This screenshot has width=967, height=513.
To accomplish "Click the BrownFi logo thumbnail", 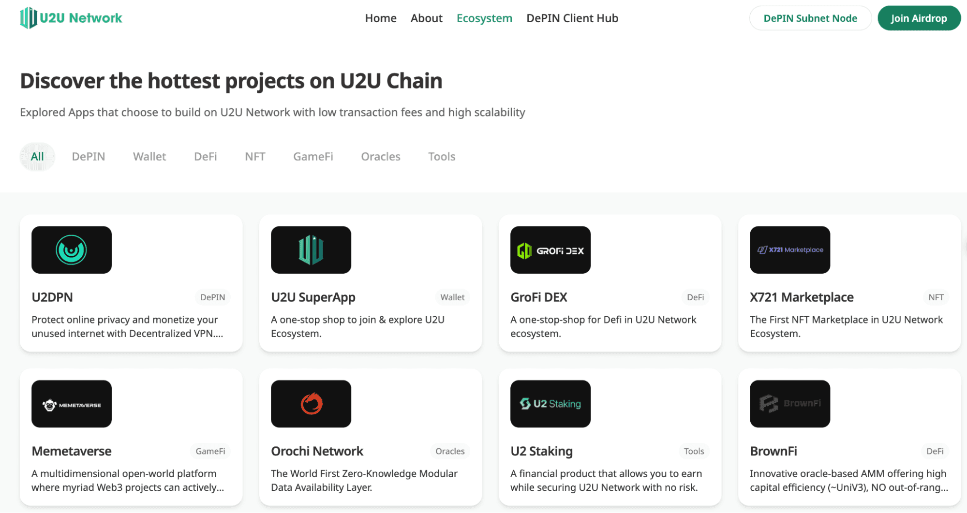I will [x=790, y=404].
